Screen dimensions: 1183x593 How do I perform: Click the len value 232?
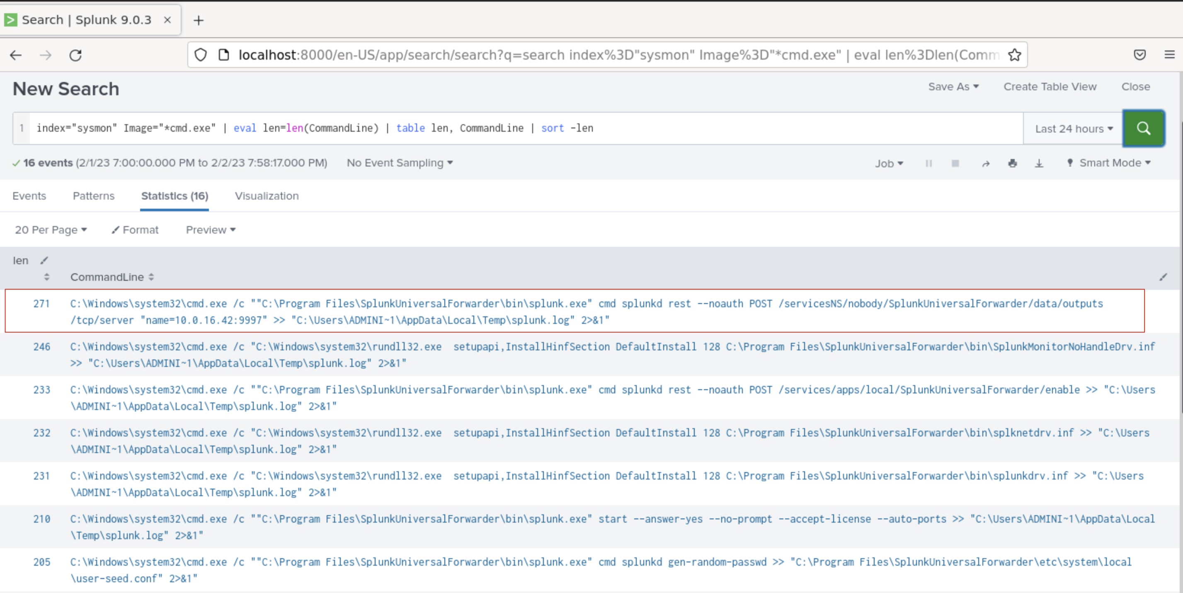click(41, 433)
